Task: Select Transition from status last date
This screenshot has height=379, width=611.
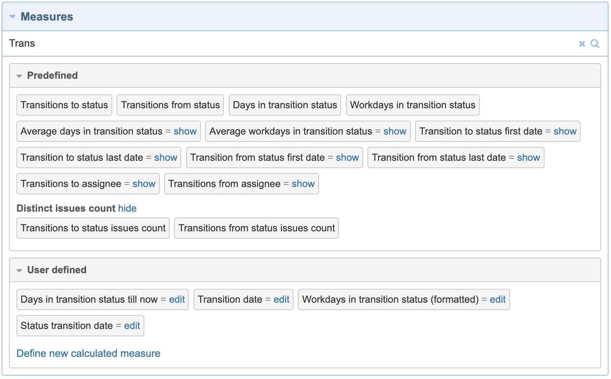Action: tap(439, 158)
